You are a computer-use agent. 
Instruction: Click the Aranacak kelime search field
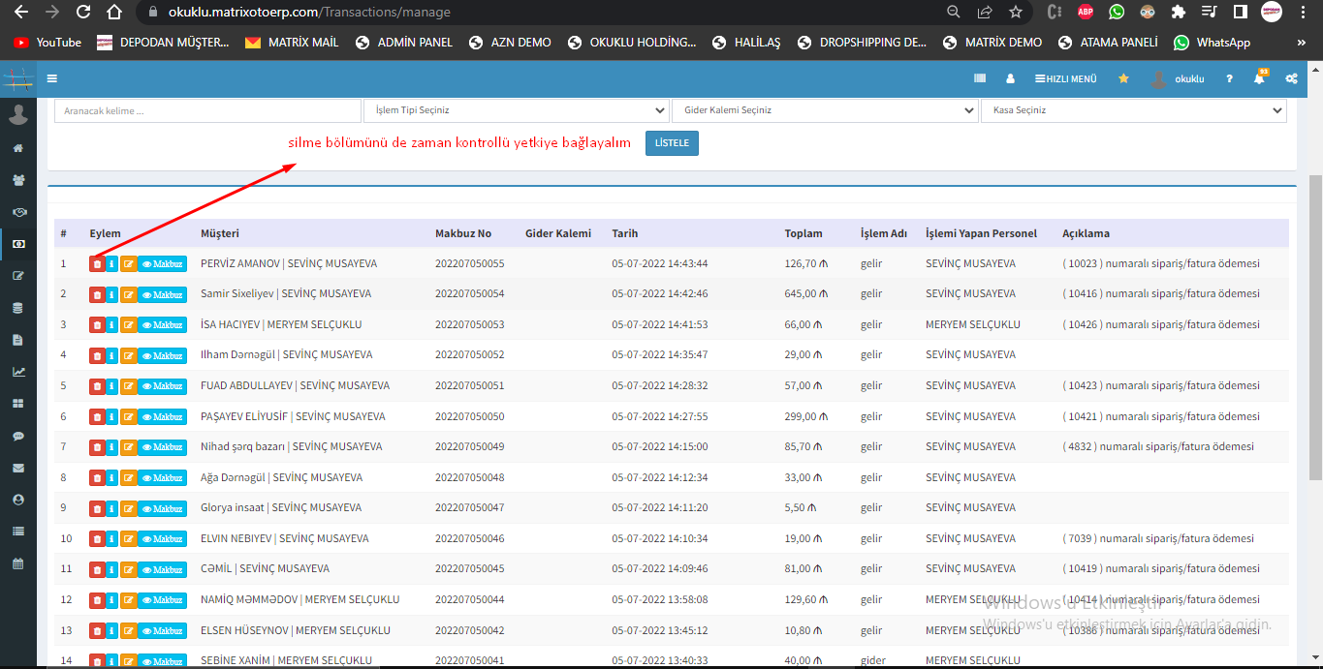[x=205, y=110]
